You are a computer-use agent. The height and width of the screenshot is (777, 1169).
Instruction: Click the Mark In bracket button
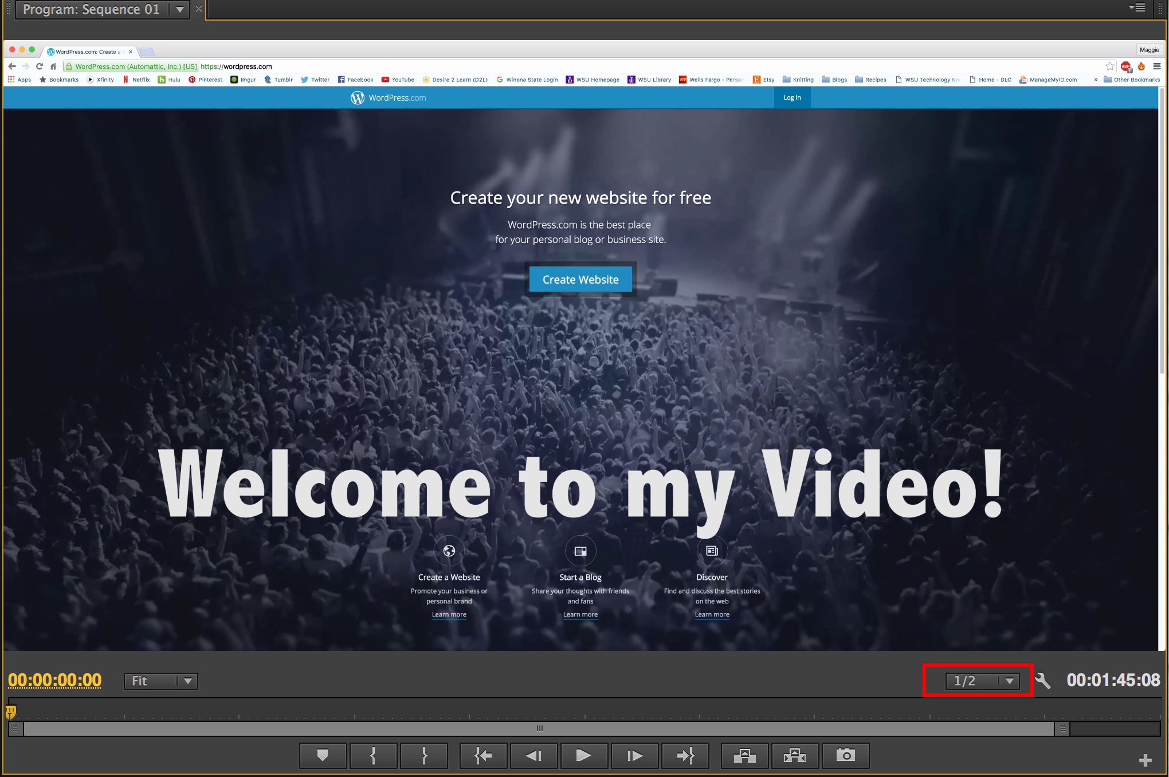pyautogui.click(x=373, y=756)
